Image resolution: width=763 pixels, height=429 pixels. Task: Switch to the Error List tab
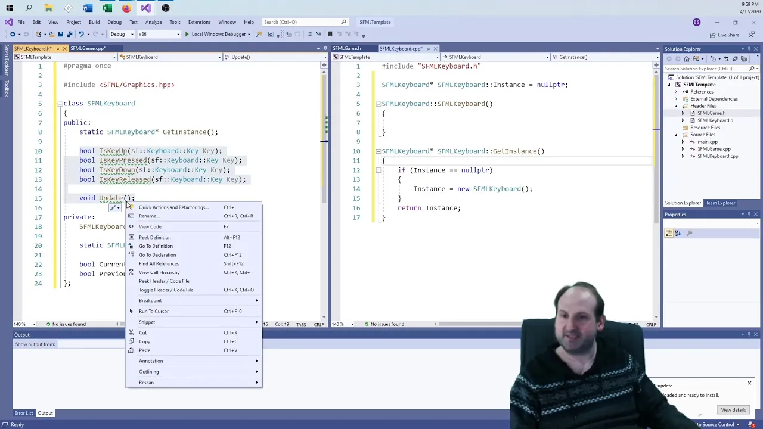24,413
